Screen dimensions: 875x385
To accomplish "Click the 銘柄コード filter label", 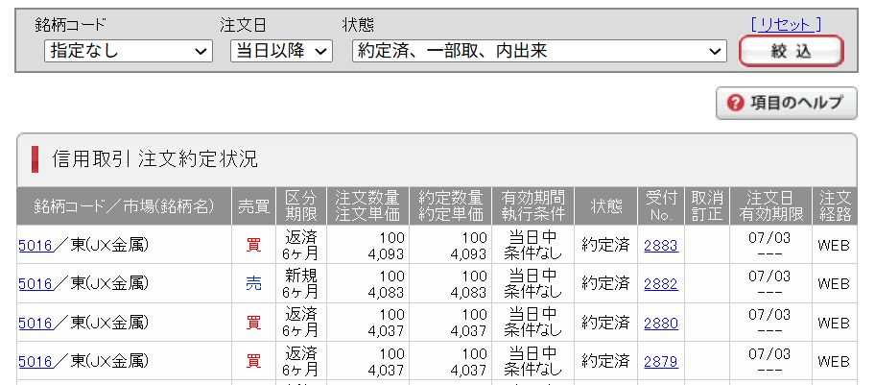I will point(70,25).
